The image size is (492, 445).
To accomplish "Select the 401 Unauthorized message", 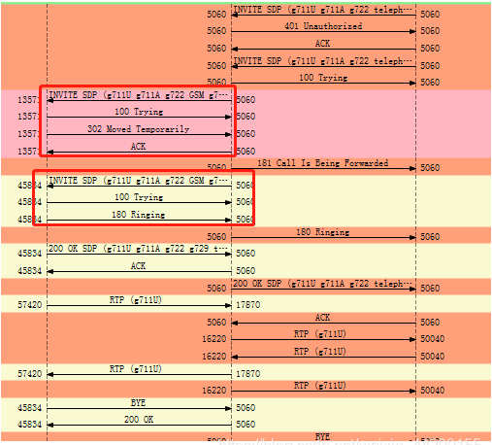I will [x=323, y=26].
